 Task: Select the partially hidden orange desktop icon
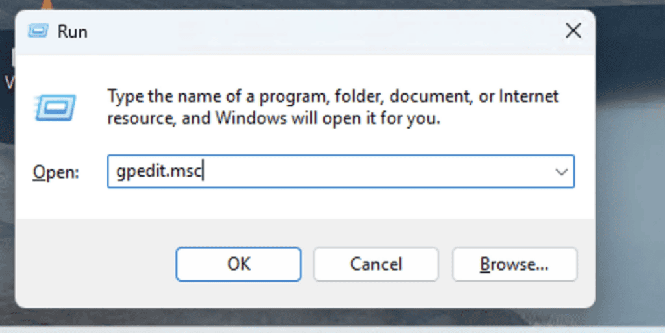47,5
